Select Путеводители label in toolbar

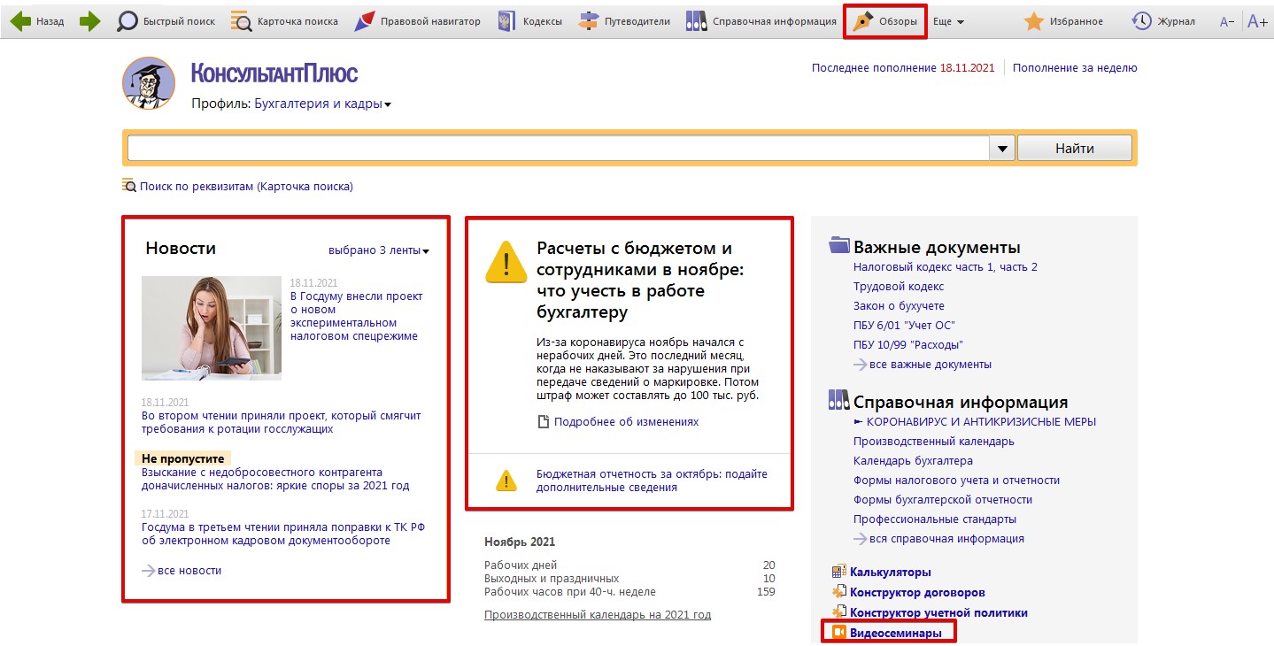[637, 21]
